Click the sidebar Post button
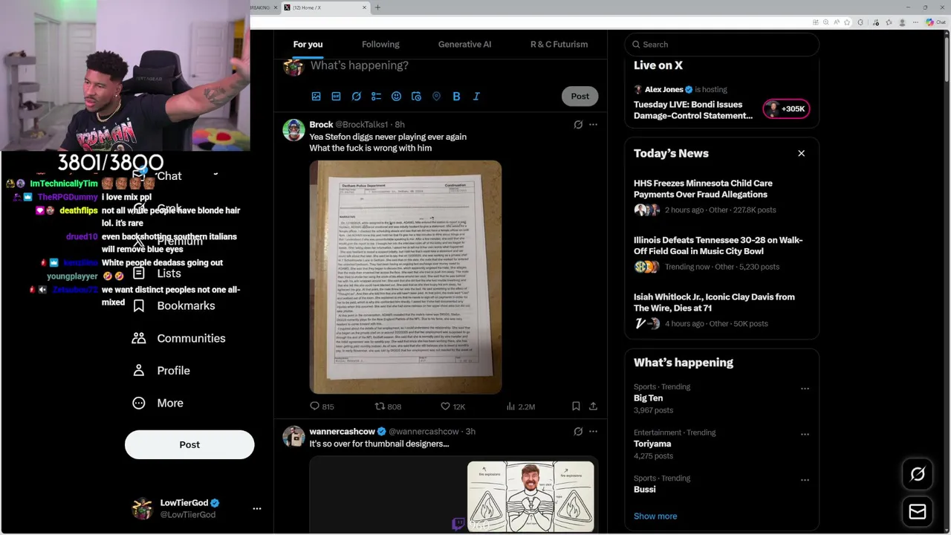951x535 pixels. point(189,444)
